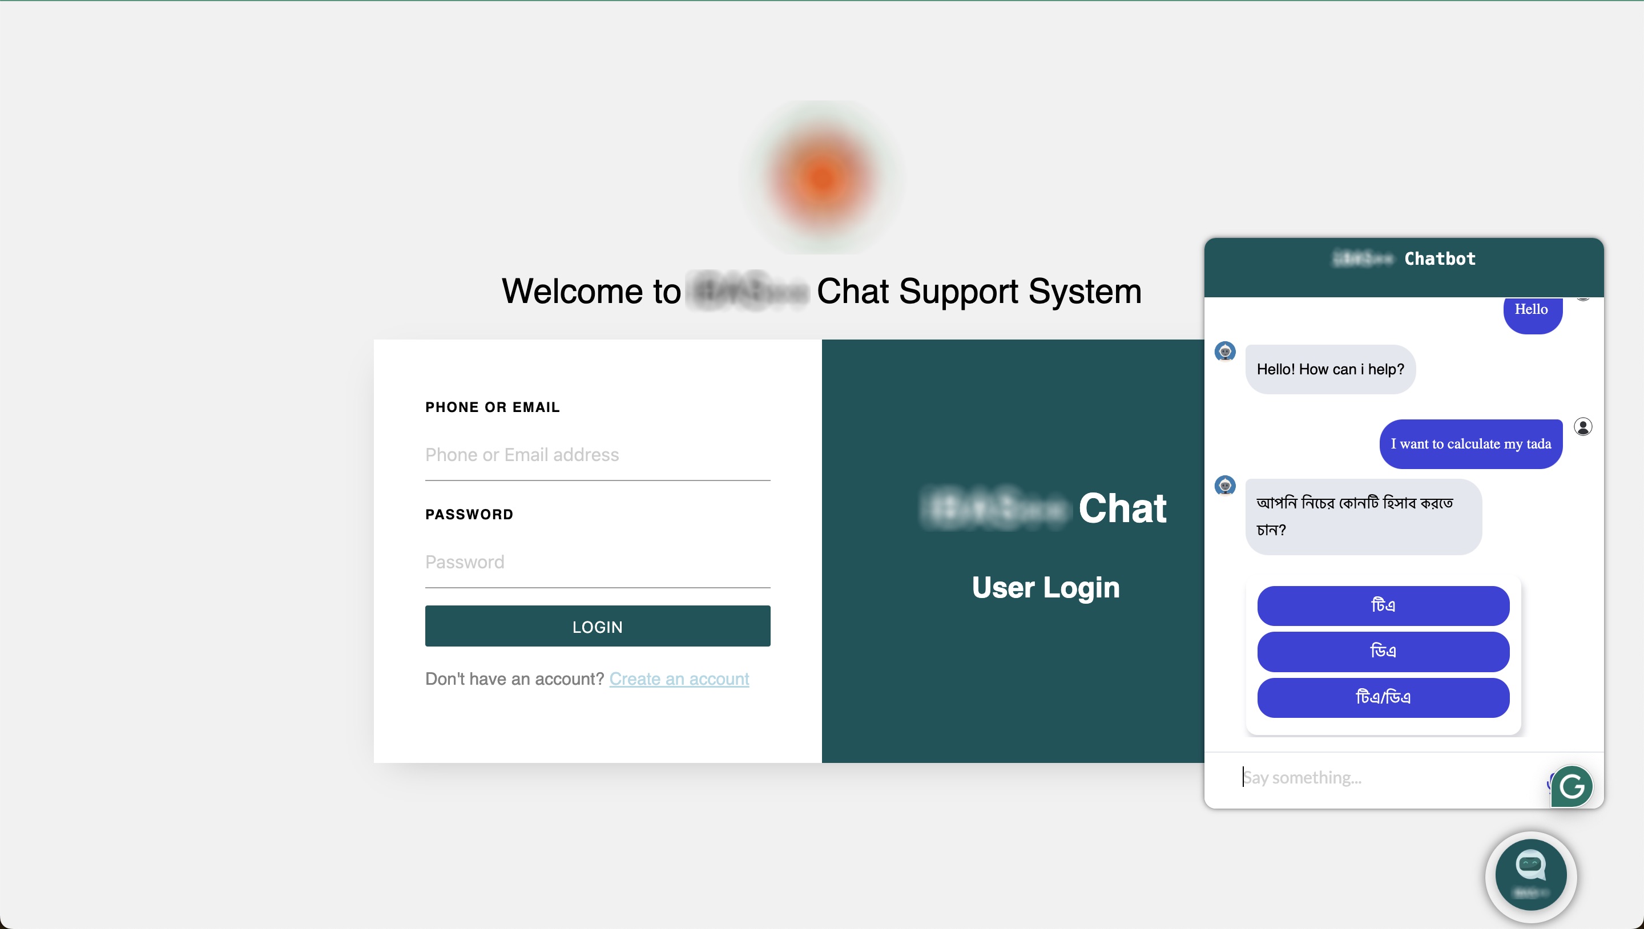The image size is (1644, 929).
Task: Select the ডিএ quick-reply option
Action: [1383, 651]
